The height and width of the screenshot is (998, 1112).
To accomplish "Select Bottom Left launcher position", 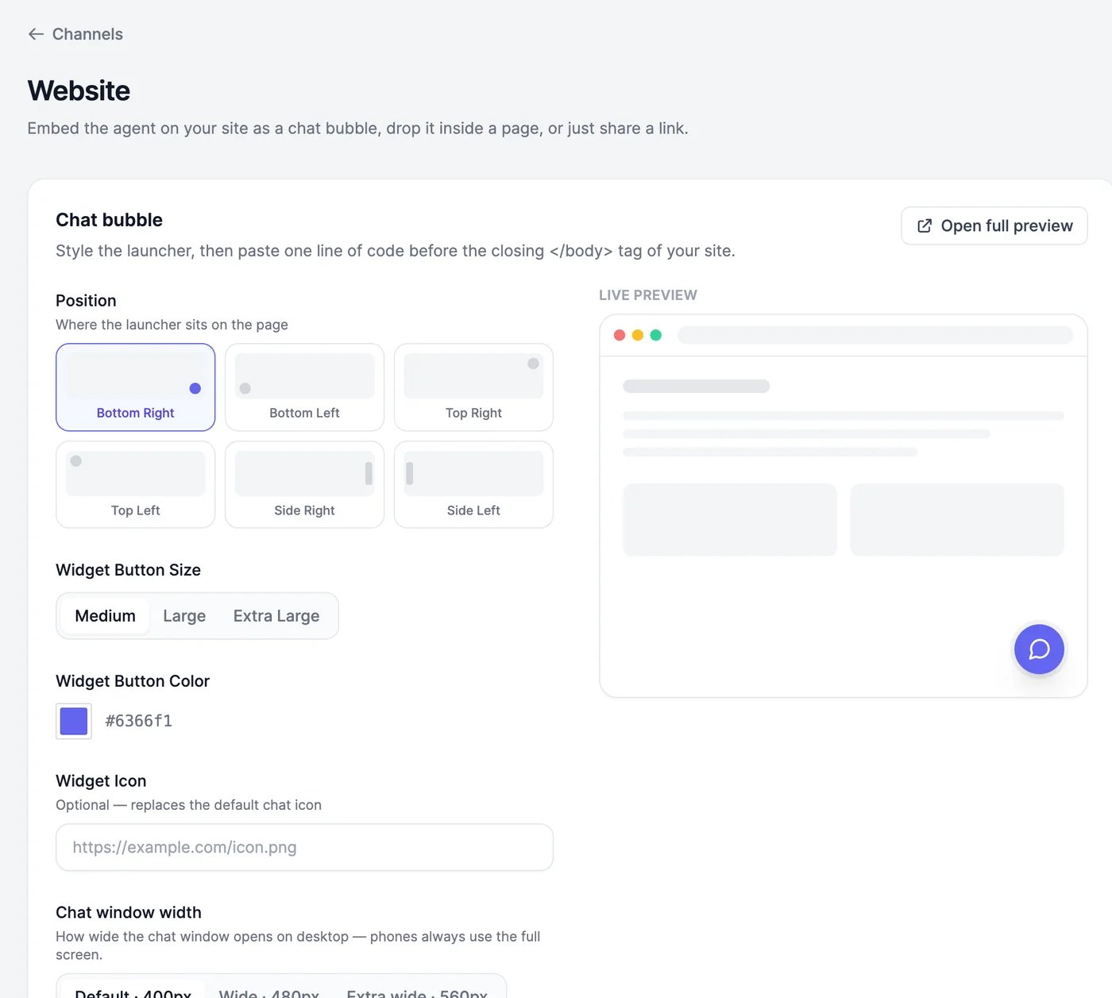I will pyautogui.click(x=304, y=387).
